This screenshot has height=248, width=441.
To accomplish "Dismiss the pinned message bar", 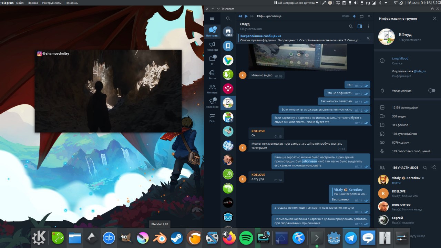I will coord(368,38).
